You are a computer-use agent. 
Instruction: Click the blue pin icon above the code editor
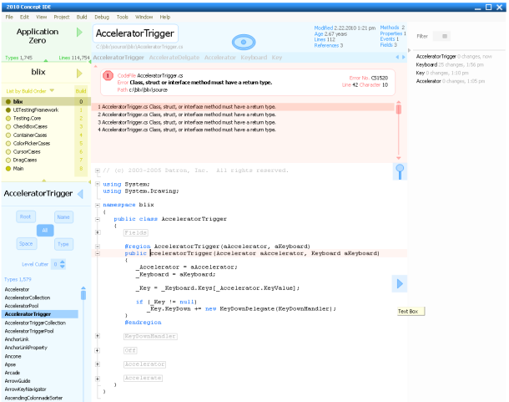[x=400, y=171]
